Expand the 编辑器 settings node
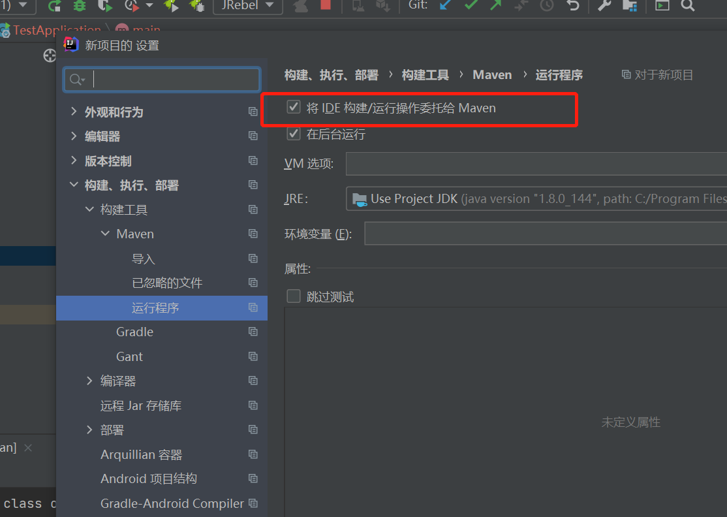727x517 pixels. pyautogui.click(x=73, y=136)
